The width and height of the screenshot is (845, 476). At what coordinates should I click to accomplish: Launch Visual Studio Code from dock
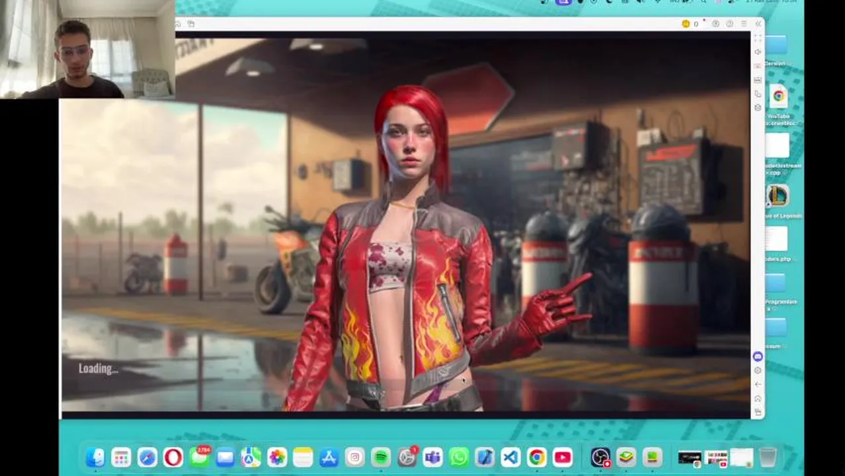(510, 457)
